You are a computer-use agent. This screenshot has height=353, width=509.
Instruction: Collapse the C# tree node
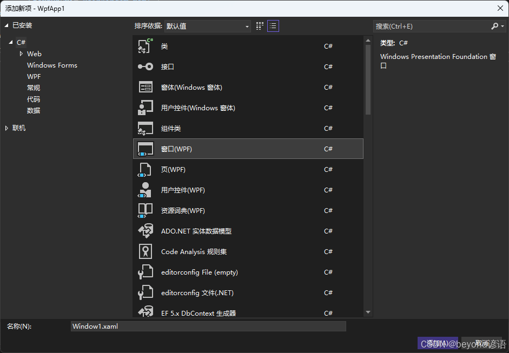pyautogui.click(x=11, y=42)
